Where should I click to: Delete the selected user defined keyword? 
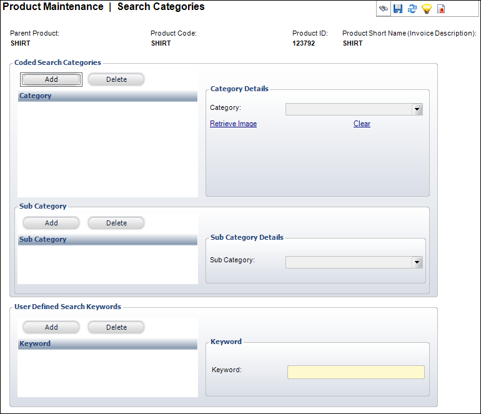(x=116, y=327)
